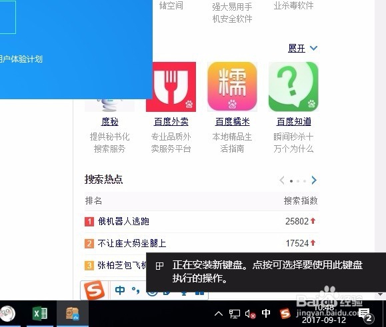The image size is (386, 327).
Task: Toggle Sogou 中 Chinese/English mode
Action: [x=120, y=290]
